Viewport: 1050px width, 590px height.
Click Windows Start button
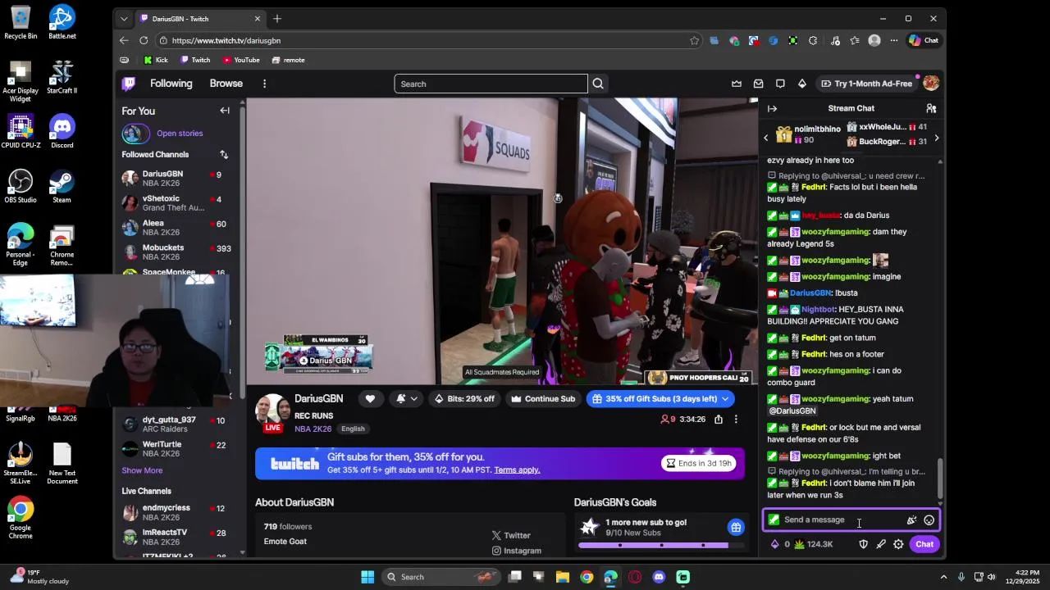pos(367,577)
